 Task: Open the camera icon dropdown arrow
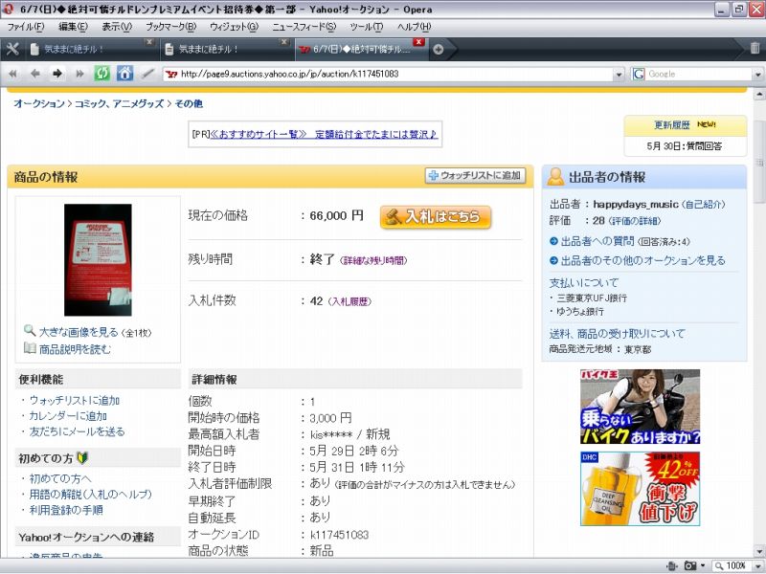703,565
